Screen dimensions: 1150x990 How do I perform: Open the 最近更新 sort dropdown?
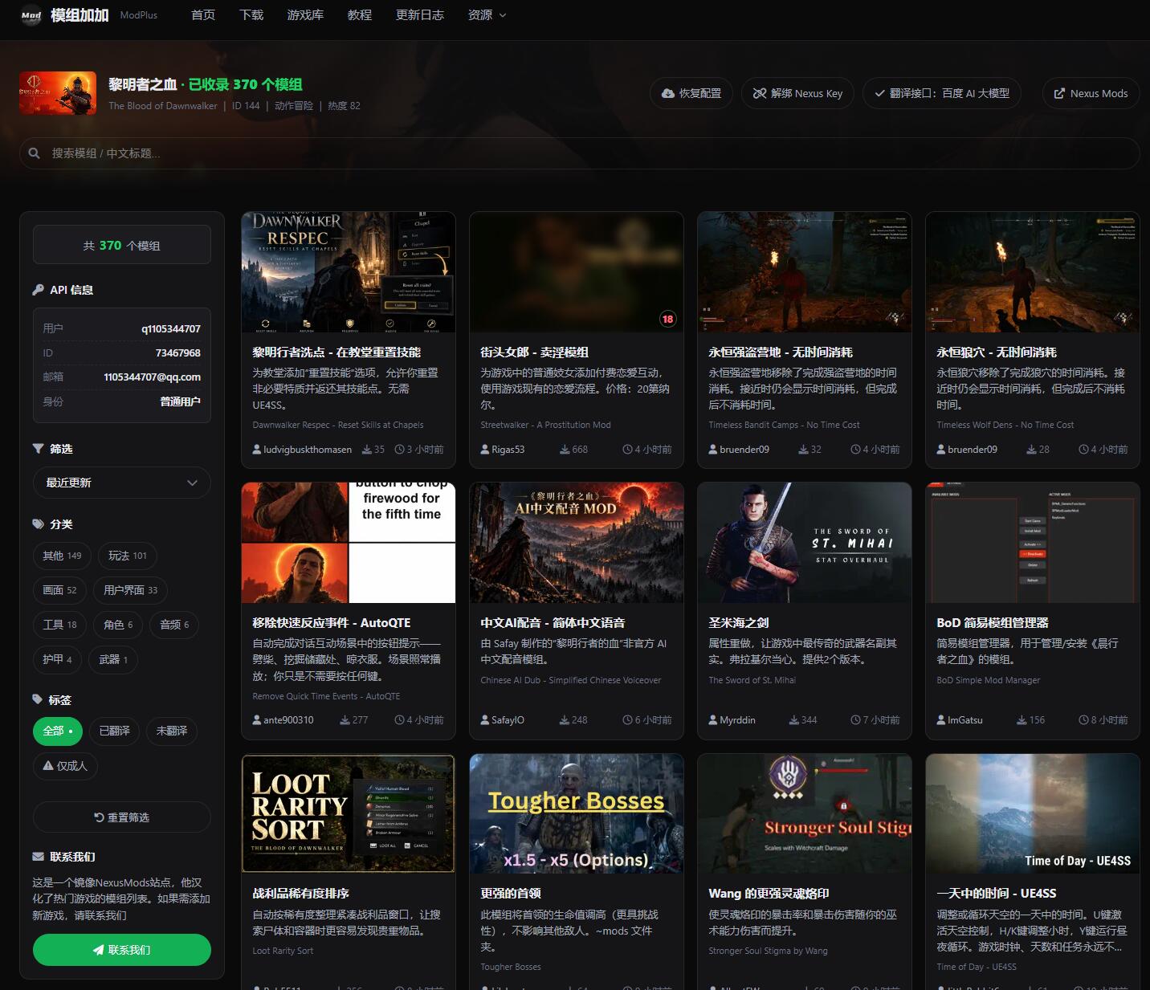(122, 483)
